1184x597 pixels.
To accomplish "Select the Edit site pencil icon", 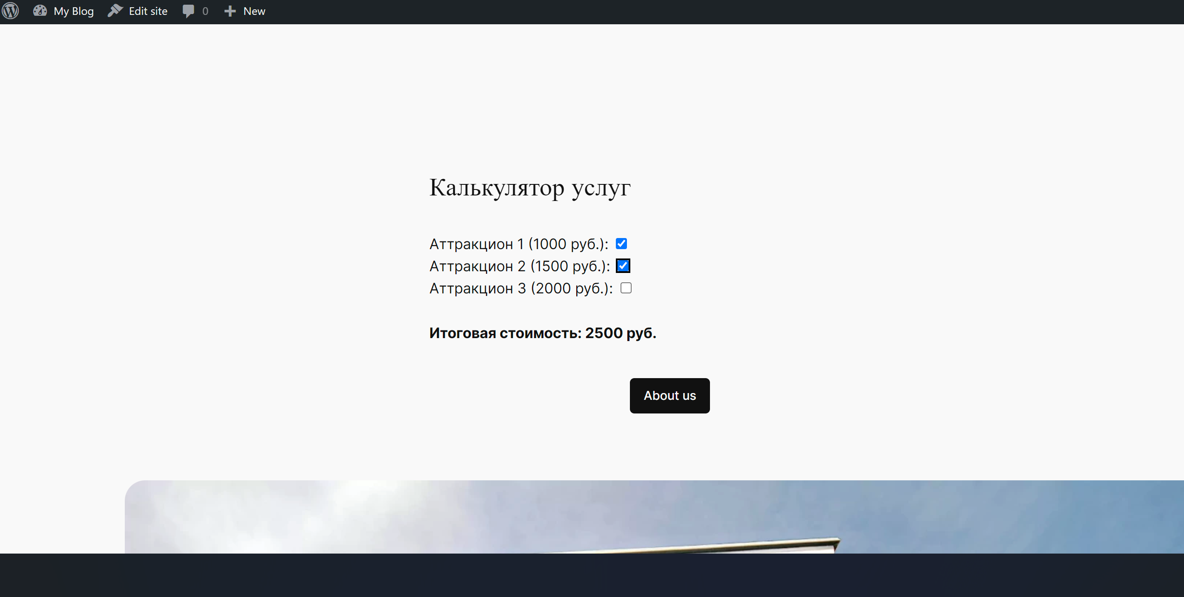I will [x=115, y=11].
